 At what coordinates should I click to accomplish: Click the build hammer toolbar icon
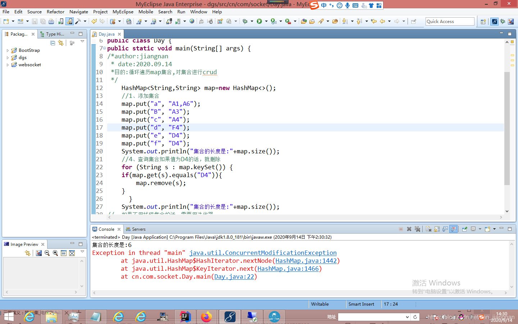(78, 22)
